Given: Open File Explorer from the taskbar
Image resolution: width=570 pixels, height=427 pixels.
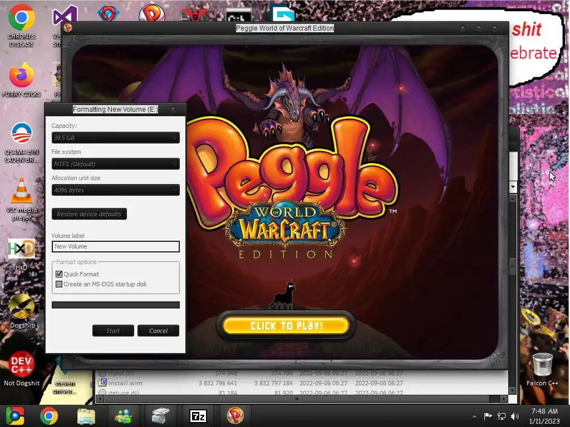Looking at the screenshot, I should point(86,416).
